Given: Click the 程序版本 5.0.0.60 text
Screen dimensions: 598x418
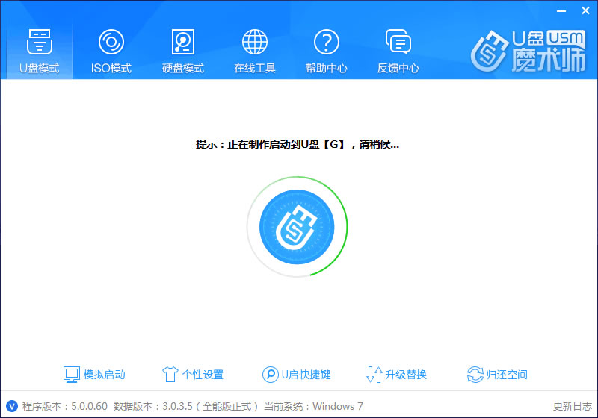Looking at the screenshot, I should (x=65, y=406).
